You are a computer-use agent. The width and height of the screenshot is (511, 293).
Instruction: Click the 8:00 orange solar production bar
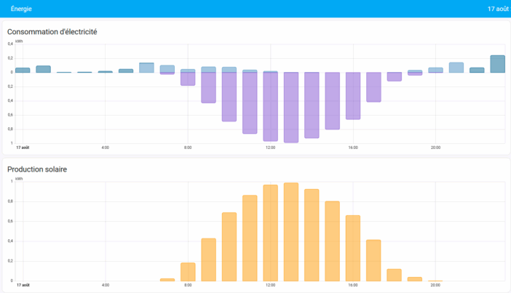(188, 272)
